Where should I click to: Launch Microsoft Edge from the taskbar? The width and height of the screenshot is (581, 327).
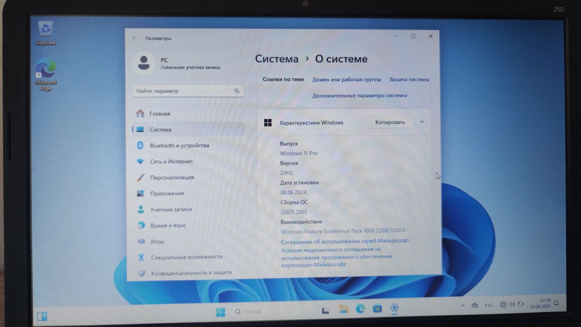pyautogui.click(x=360, y=308)
